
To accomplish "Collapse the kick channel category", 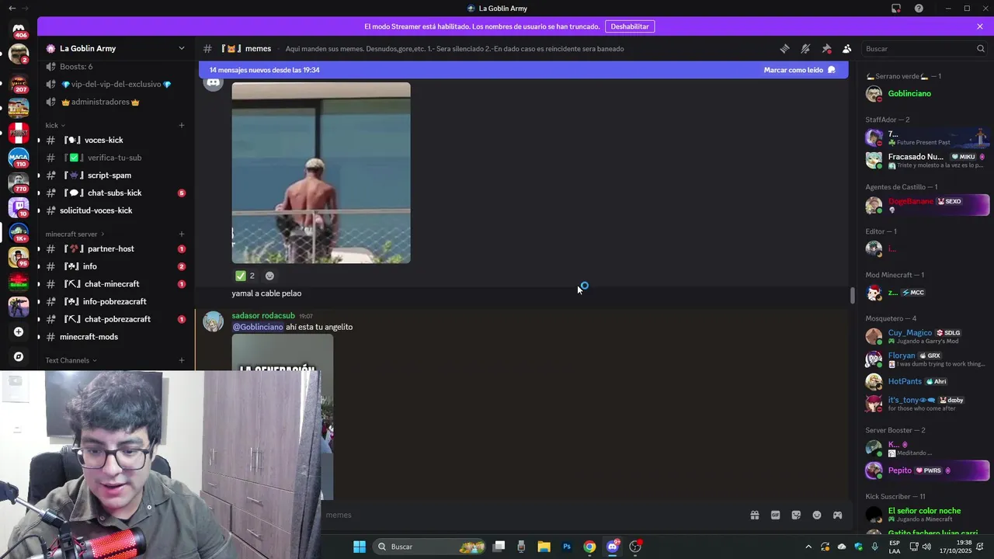I will click(x=55, y=125).
